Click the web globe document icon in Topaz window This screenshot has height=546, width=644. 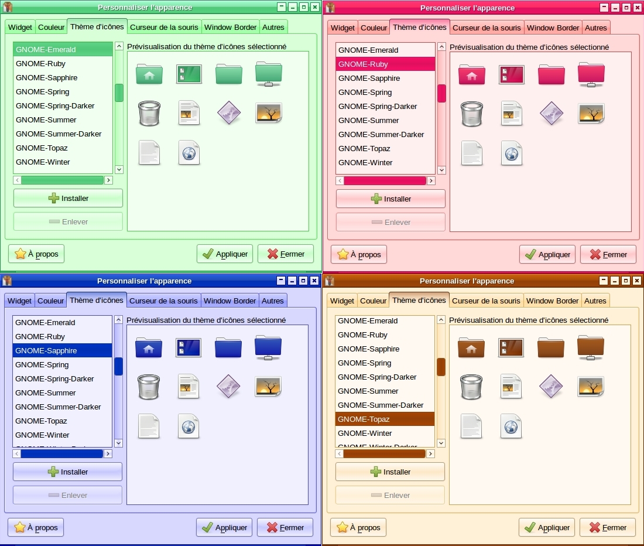click(x=511, y=426)
